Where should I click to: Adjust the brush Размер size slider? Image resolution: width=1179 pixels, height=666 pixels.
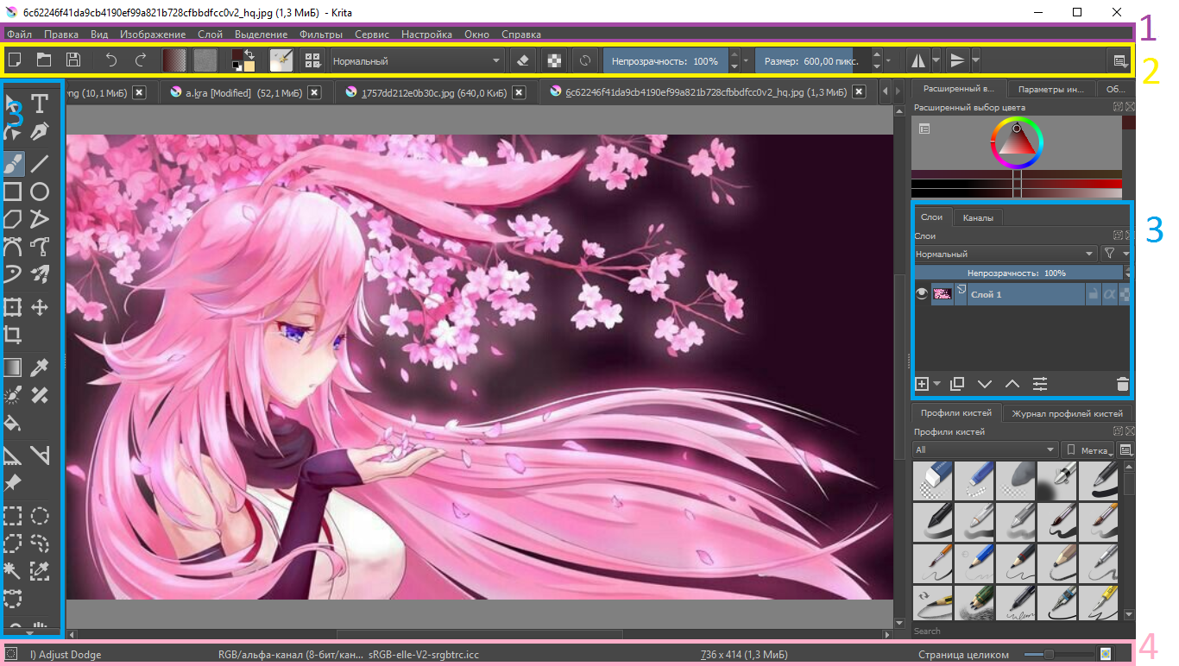click(813, 60)
